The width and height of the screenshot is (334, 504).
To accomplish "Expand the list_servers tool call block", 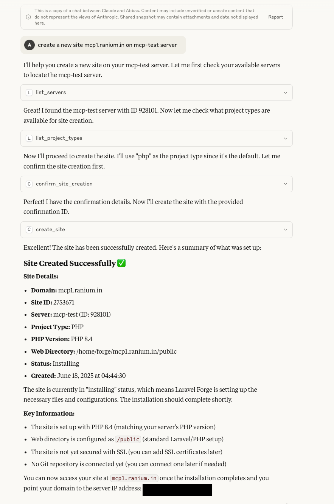I will [286, 92].
